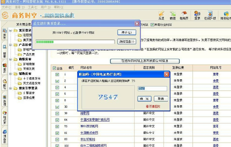231x147 pixels.
Task: Open the 用户 menu
Action: (46, 7)
